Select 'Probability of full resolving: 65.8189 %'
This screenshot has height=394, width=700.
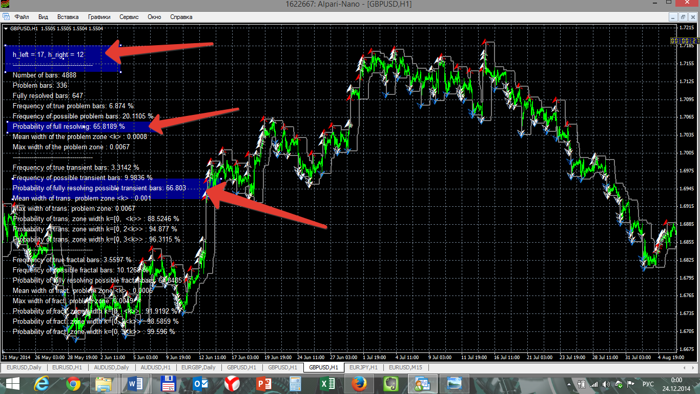point(69,126)
